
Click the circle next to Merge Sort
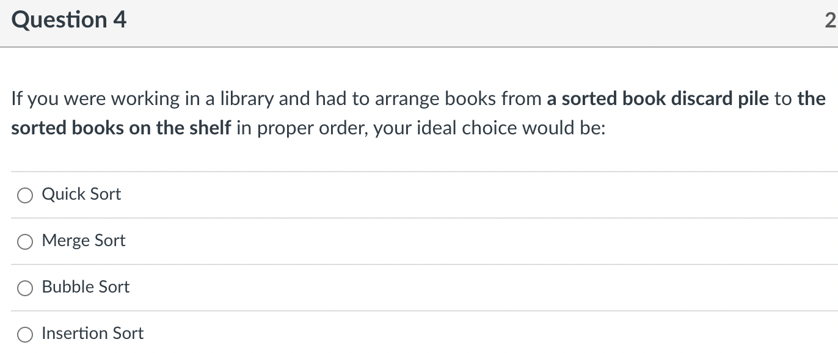tap(25, 242)
